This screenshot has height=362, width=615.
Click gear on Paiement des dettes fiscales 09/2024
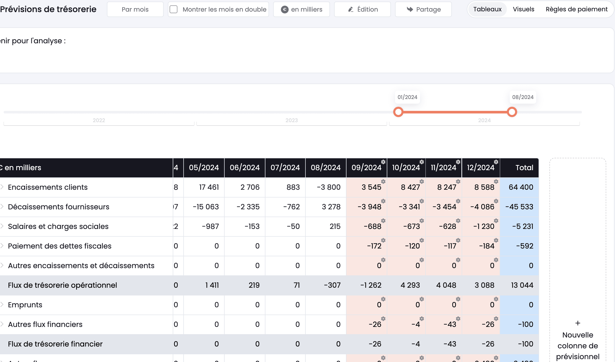click(x=383, y=240)
